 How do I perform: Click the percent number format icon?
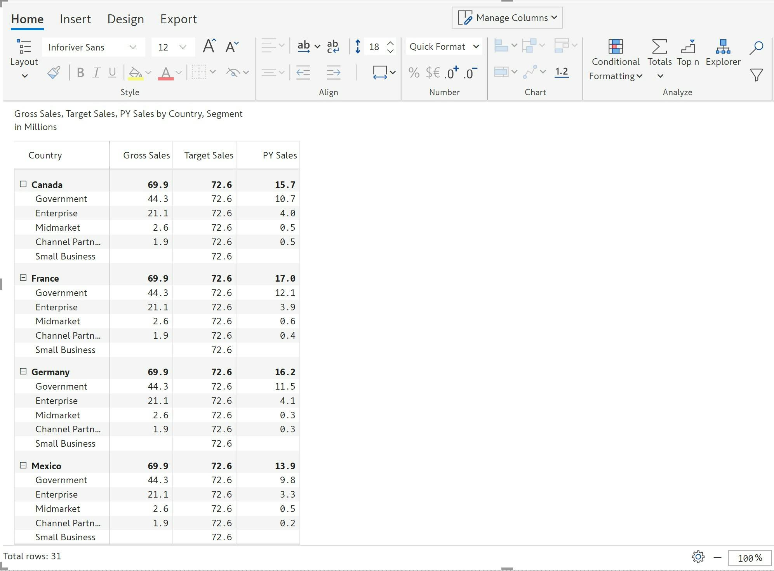click(x=414, y=73)
